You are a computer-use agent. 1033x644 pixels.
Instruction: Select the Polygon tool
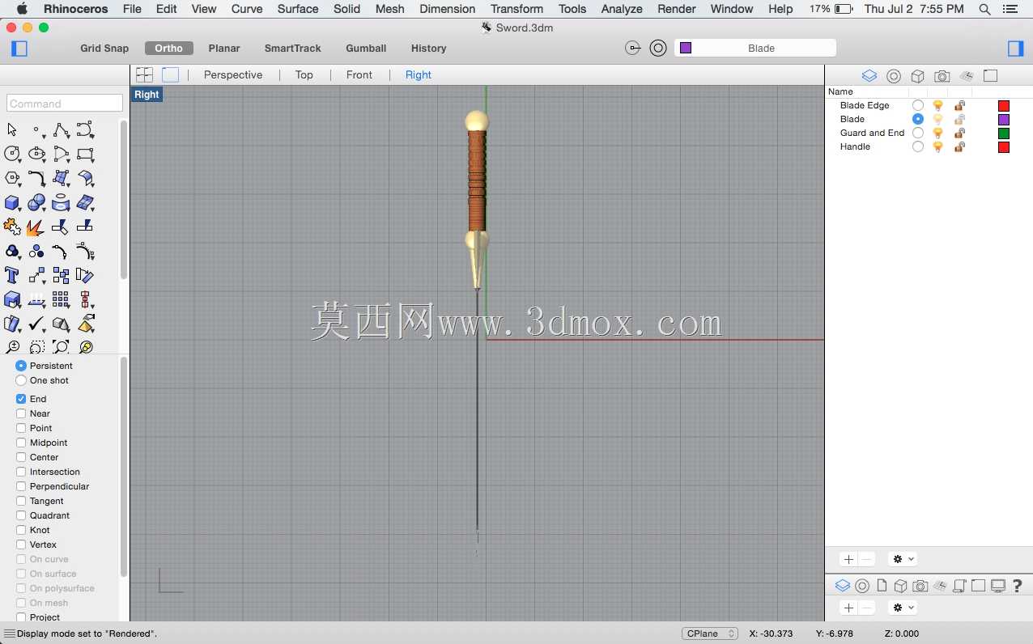(12, 178)
